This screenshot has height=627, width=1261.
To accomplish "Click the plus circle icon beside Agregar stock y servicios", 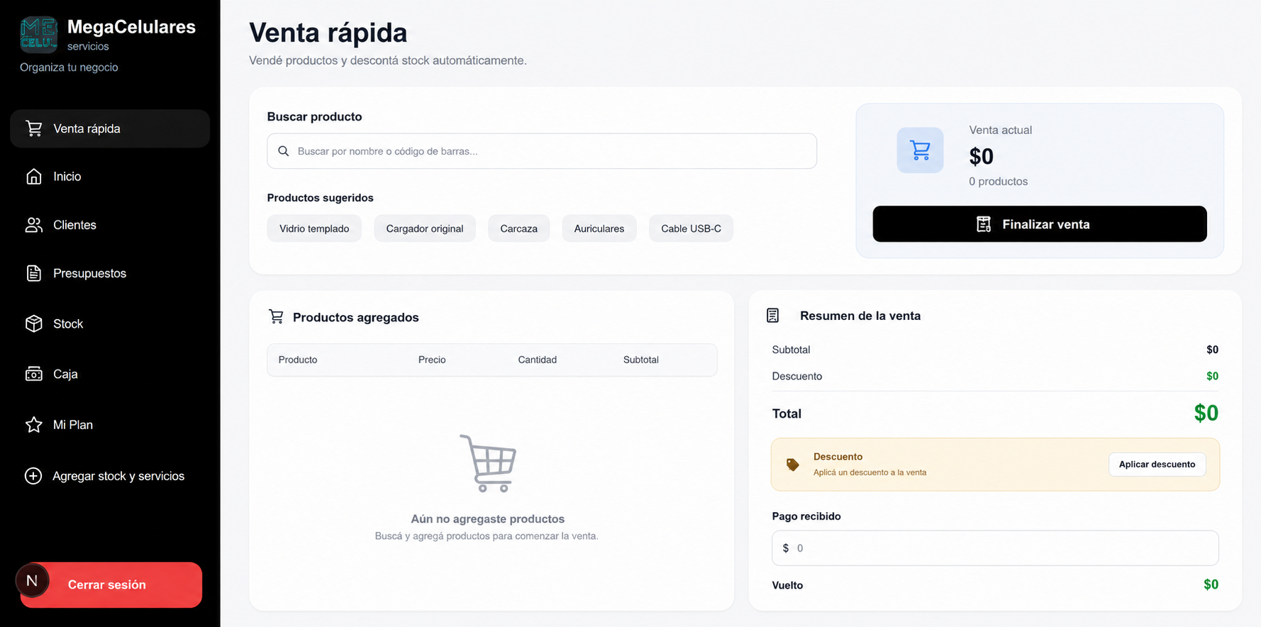I will pos(33,476).
